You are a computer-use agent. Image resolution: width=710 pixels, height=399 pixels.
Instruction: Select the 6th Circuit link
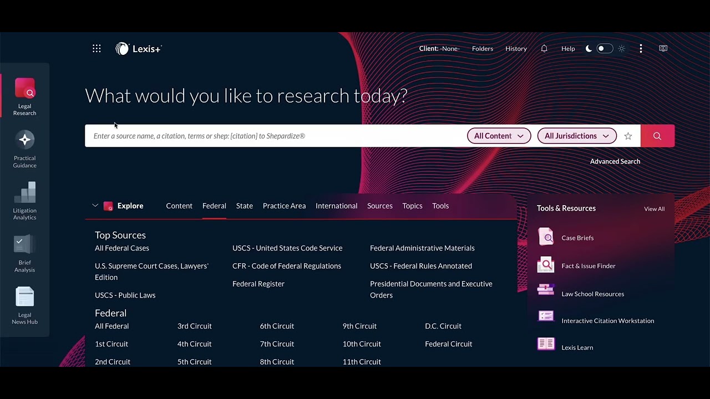[x=277, y=326]
